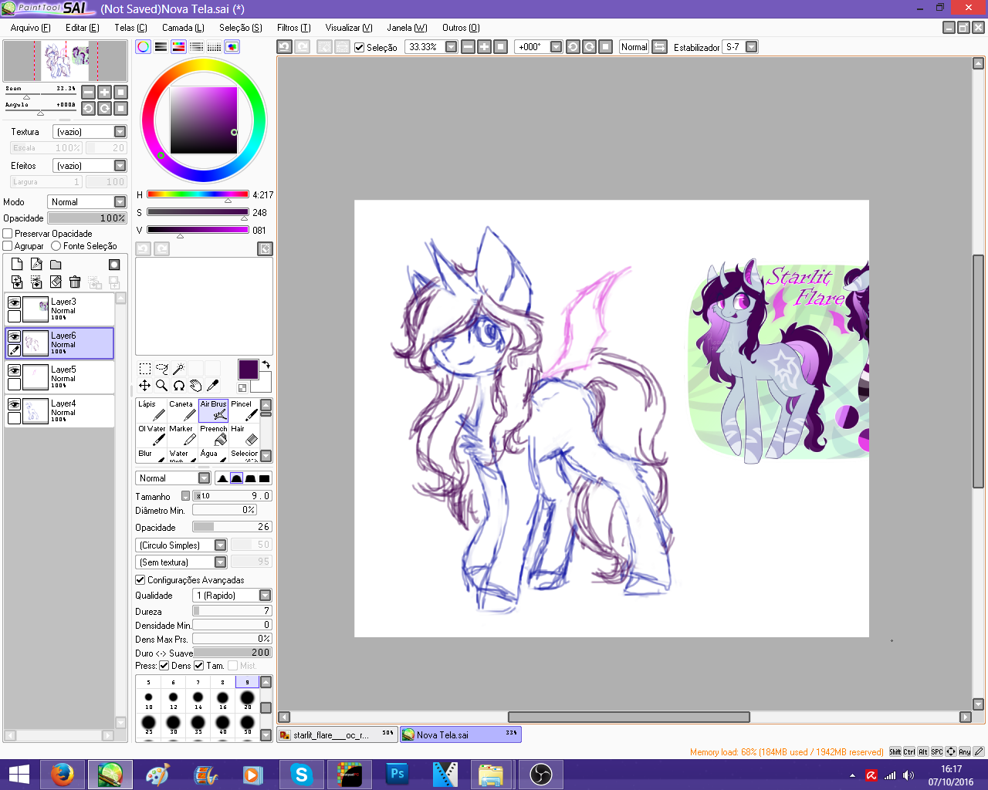The image size is (988, 790).
Task: Open the Visualizar menu
Action: pyautogui.click(x=349, y=28)
